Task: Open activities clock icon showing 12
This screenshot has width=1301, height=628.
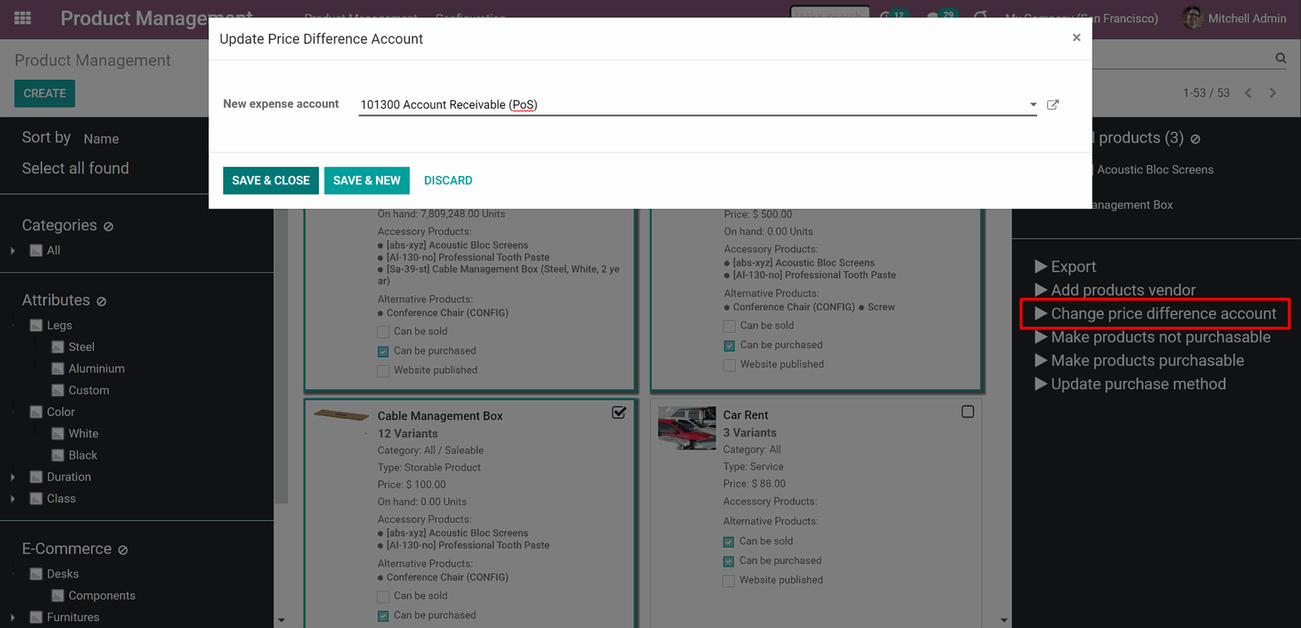Action: pos(893,17)
